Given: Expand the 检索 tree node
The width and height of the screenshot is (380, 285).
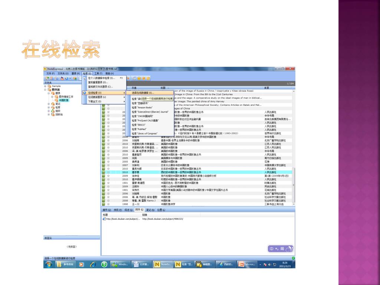Looking at the screenshot, I should (x=49, y=107).
